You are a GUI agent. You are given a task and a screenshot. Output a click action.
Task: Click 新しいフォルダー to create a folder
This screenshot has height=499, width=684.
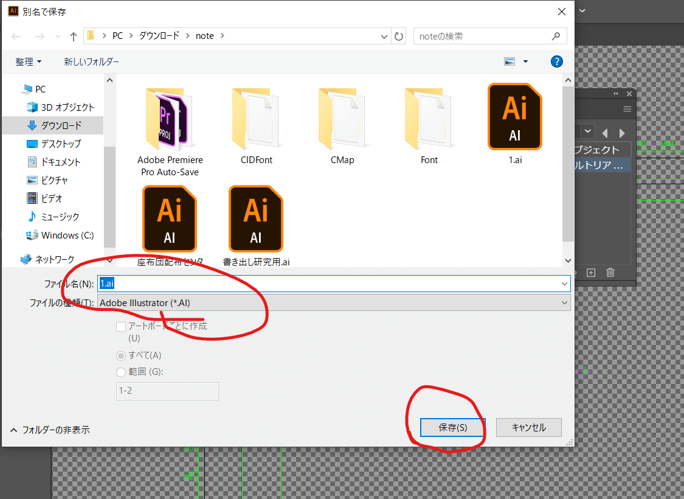click(91, 62)
